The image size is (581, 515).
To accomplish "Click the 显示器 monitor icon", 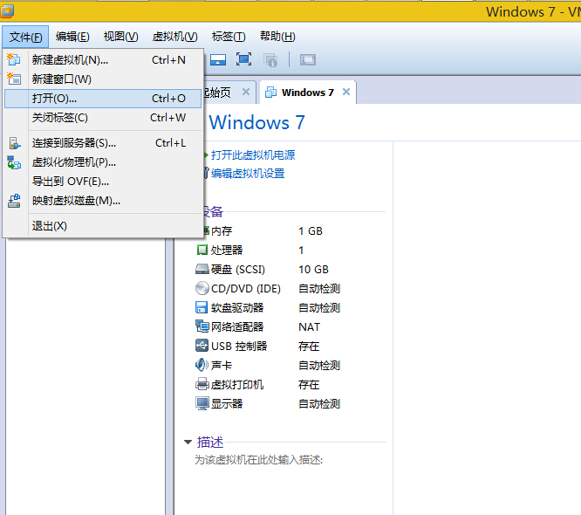I will [202, 403].
